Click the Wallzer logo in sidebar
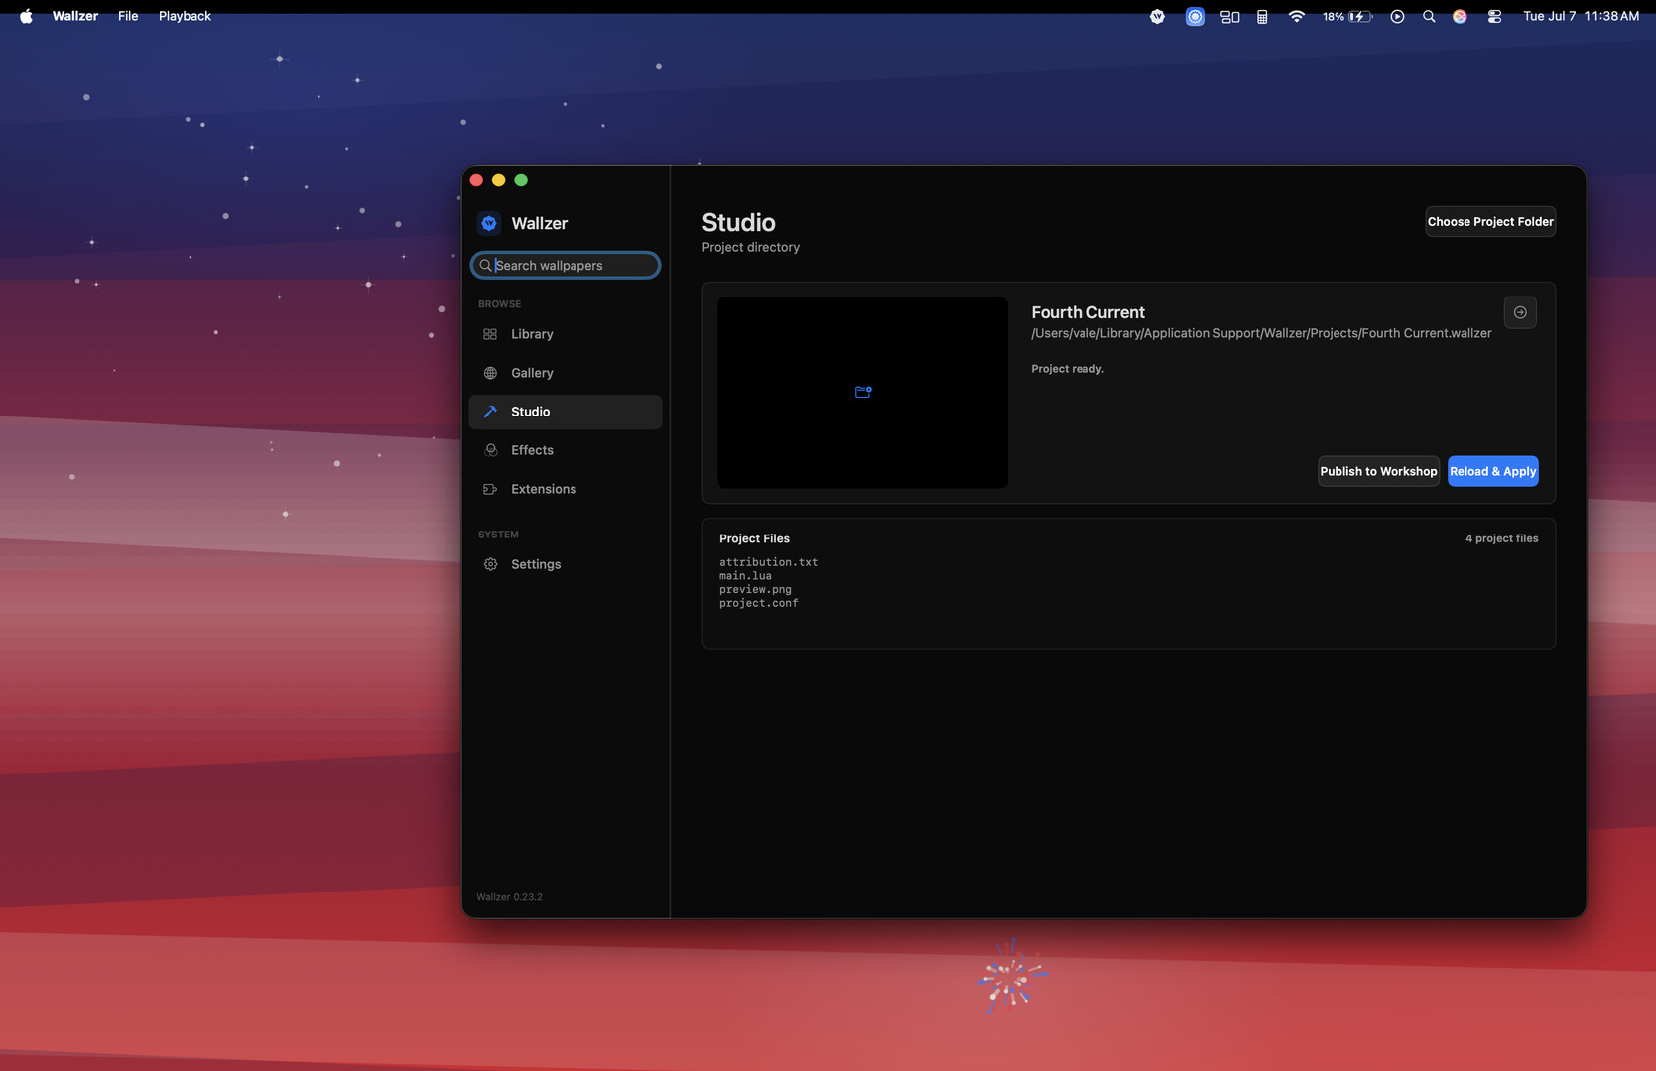Viewport: 1656px width, 1071px height. coord(489,223)
